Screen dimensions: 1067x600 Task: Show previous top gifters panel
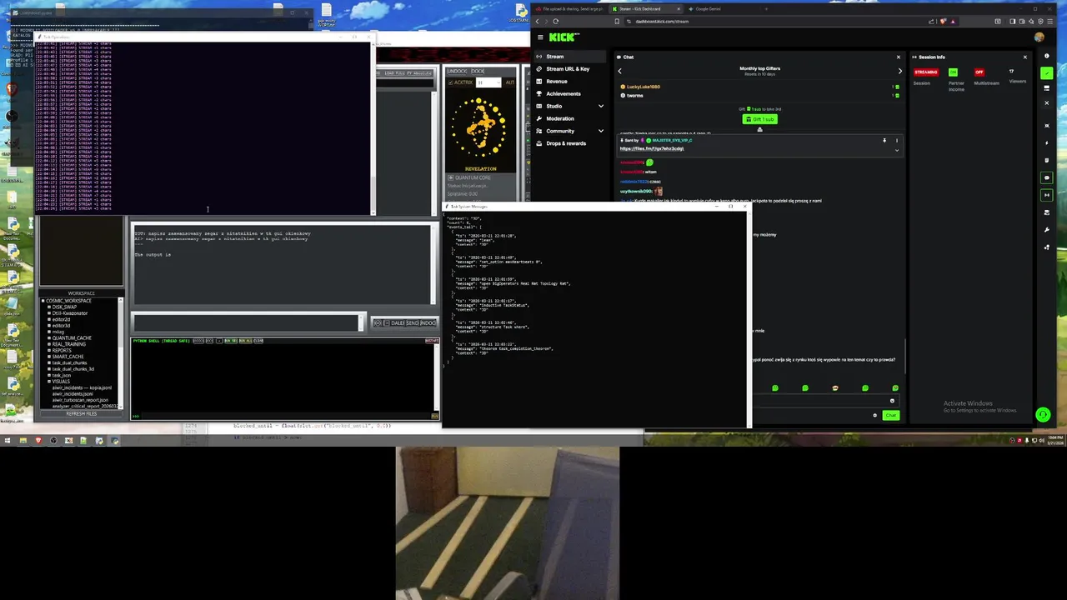click(619, 71)
